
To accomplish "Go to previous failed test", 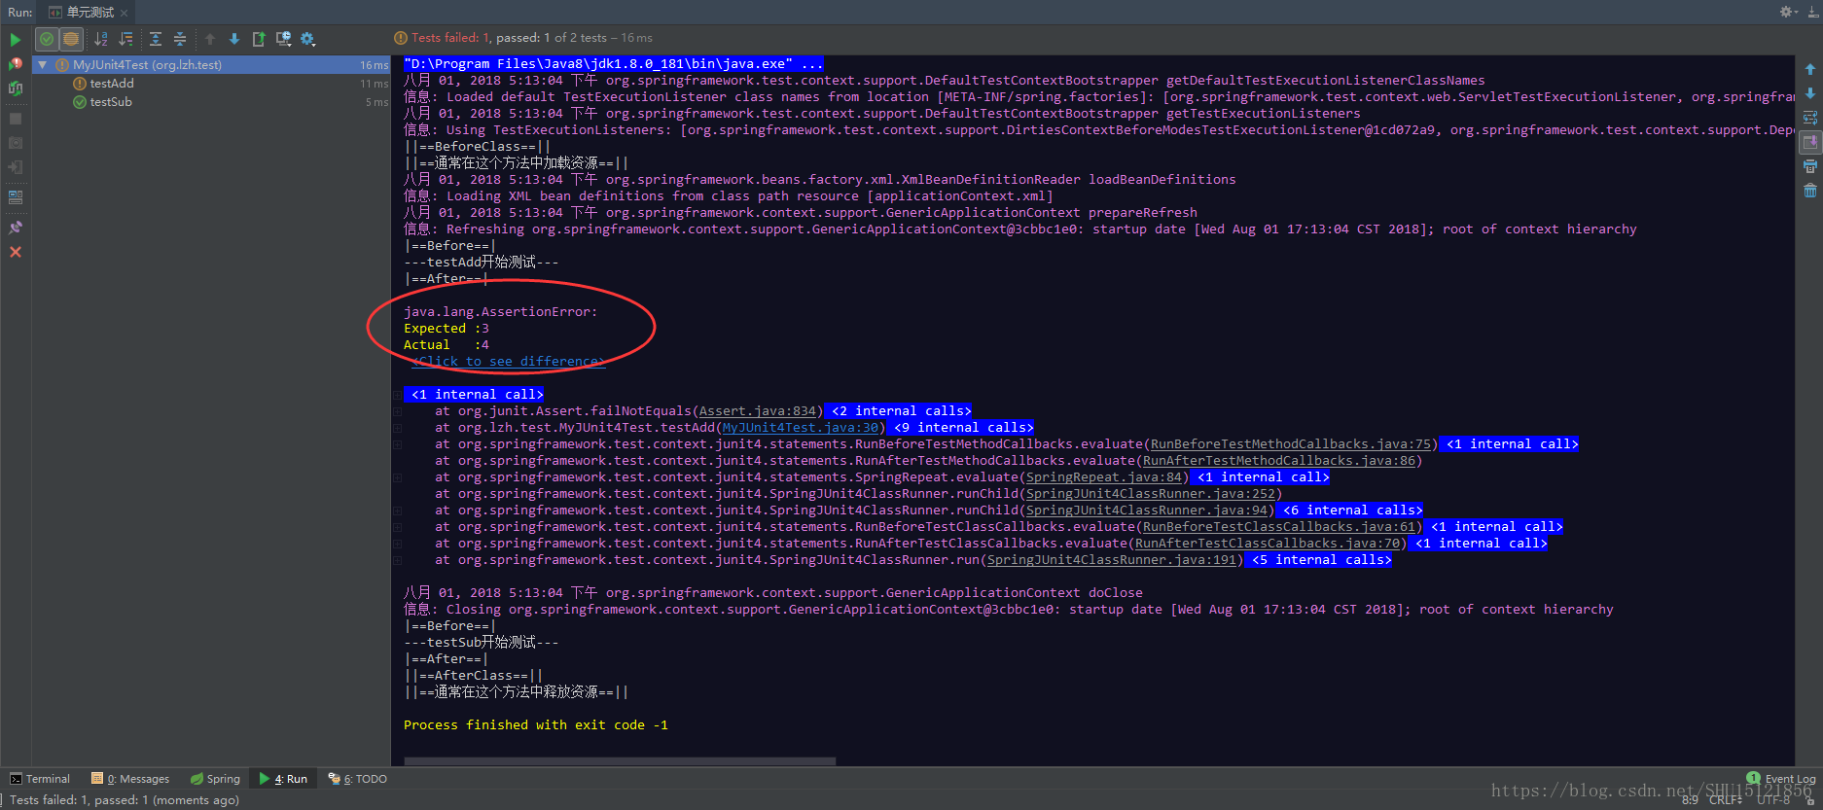I will coord(210,39).
